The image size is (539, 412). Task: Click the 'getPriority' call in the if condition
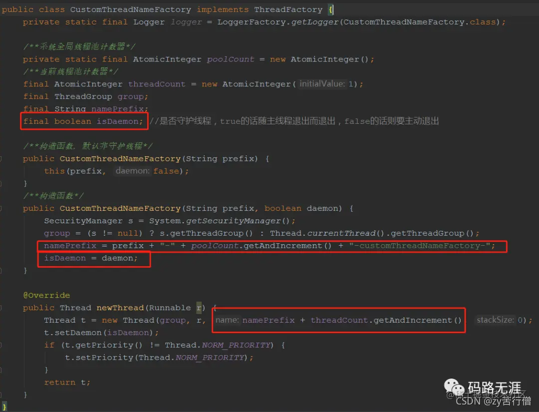click(x=104, y=345)
